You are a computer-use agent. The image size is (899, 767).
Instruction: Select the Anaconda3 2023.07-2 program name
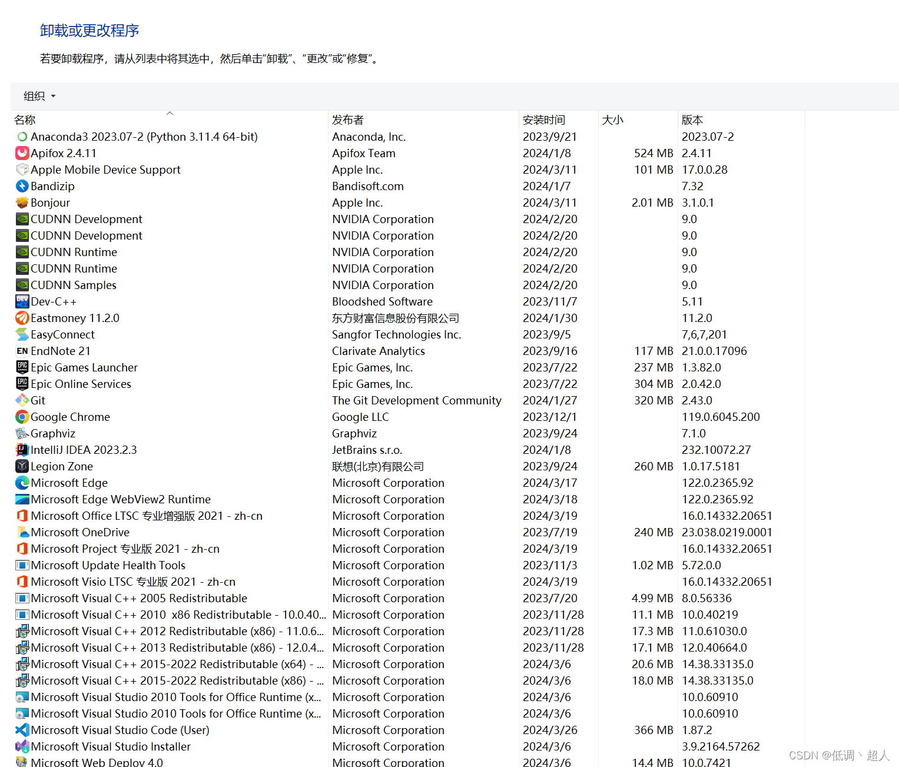point(144,137)
